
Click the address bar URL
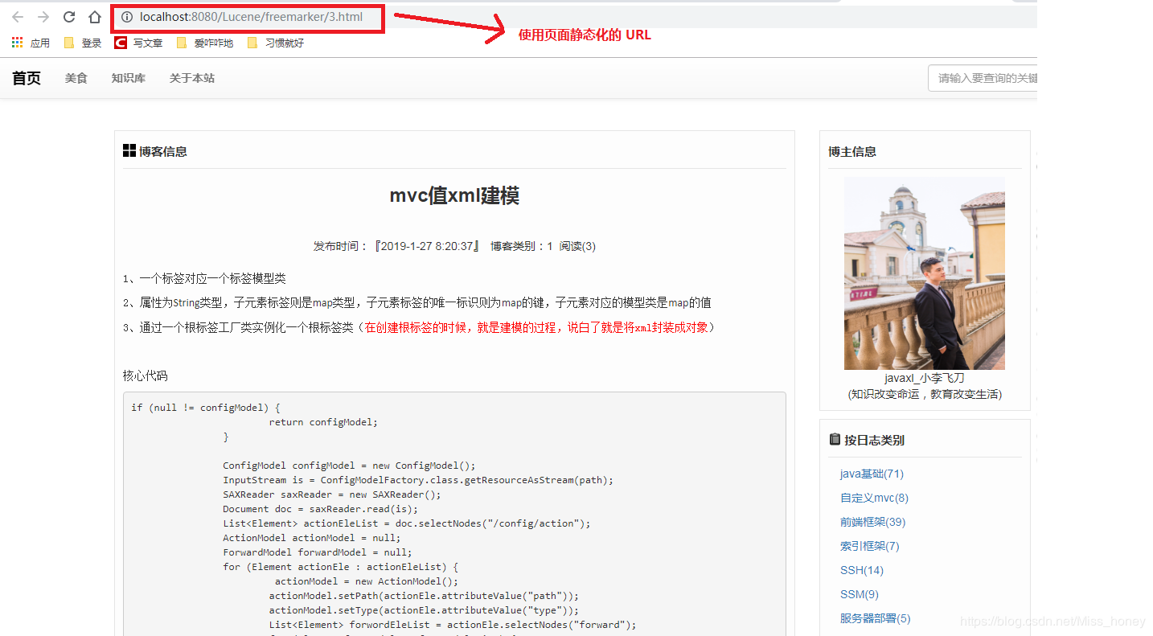tap(251, 17)
